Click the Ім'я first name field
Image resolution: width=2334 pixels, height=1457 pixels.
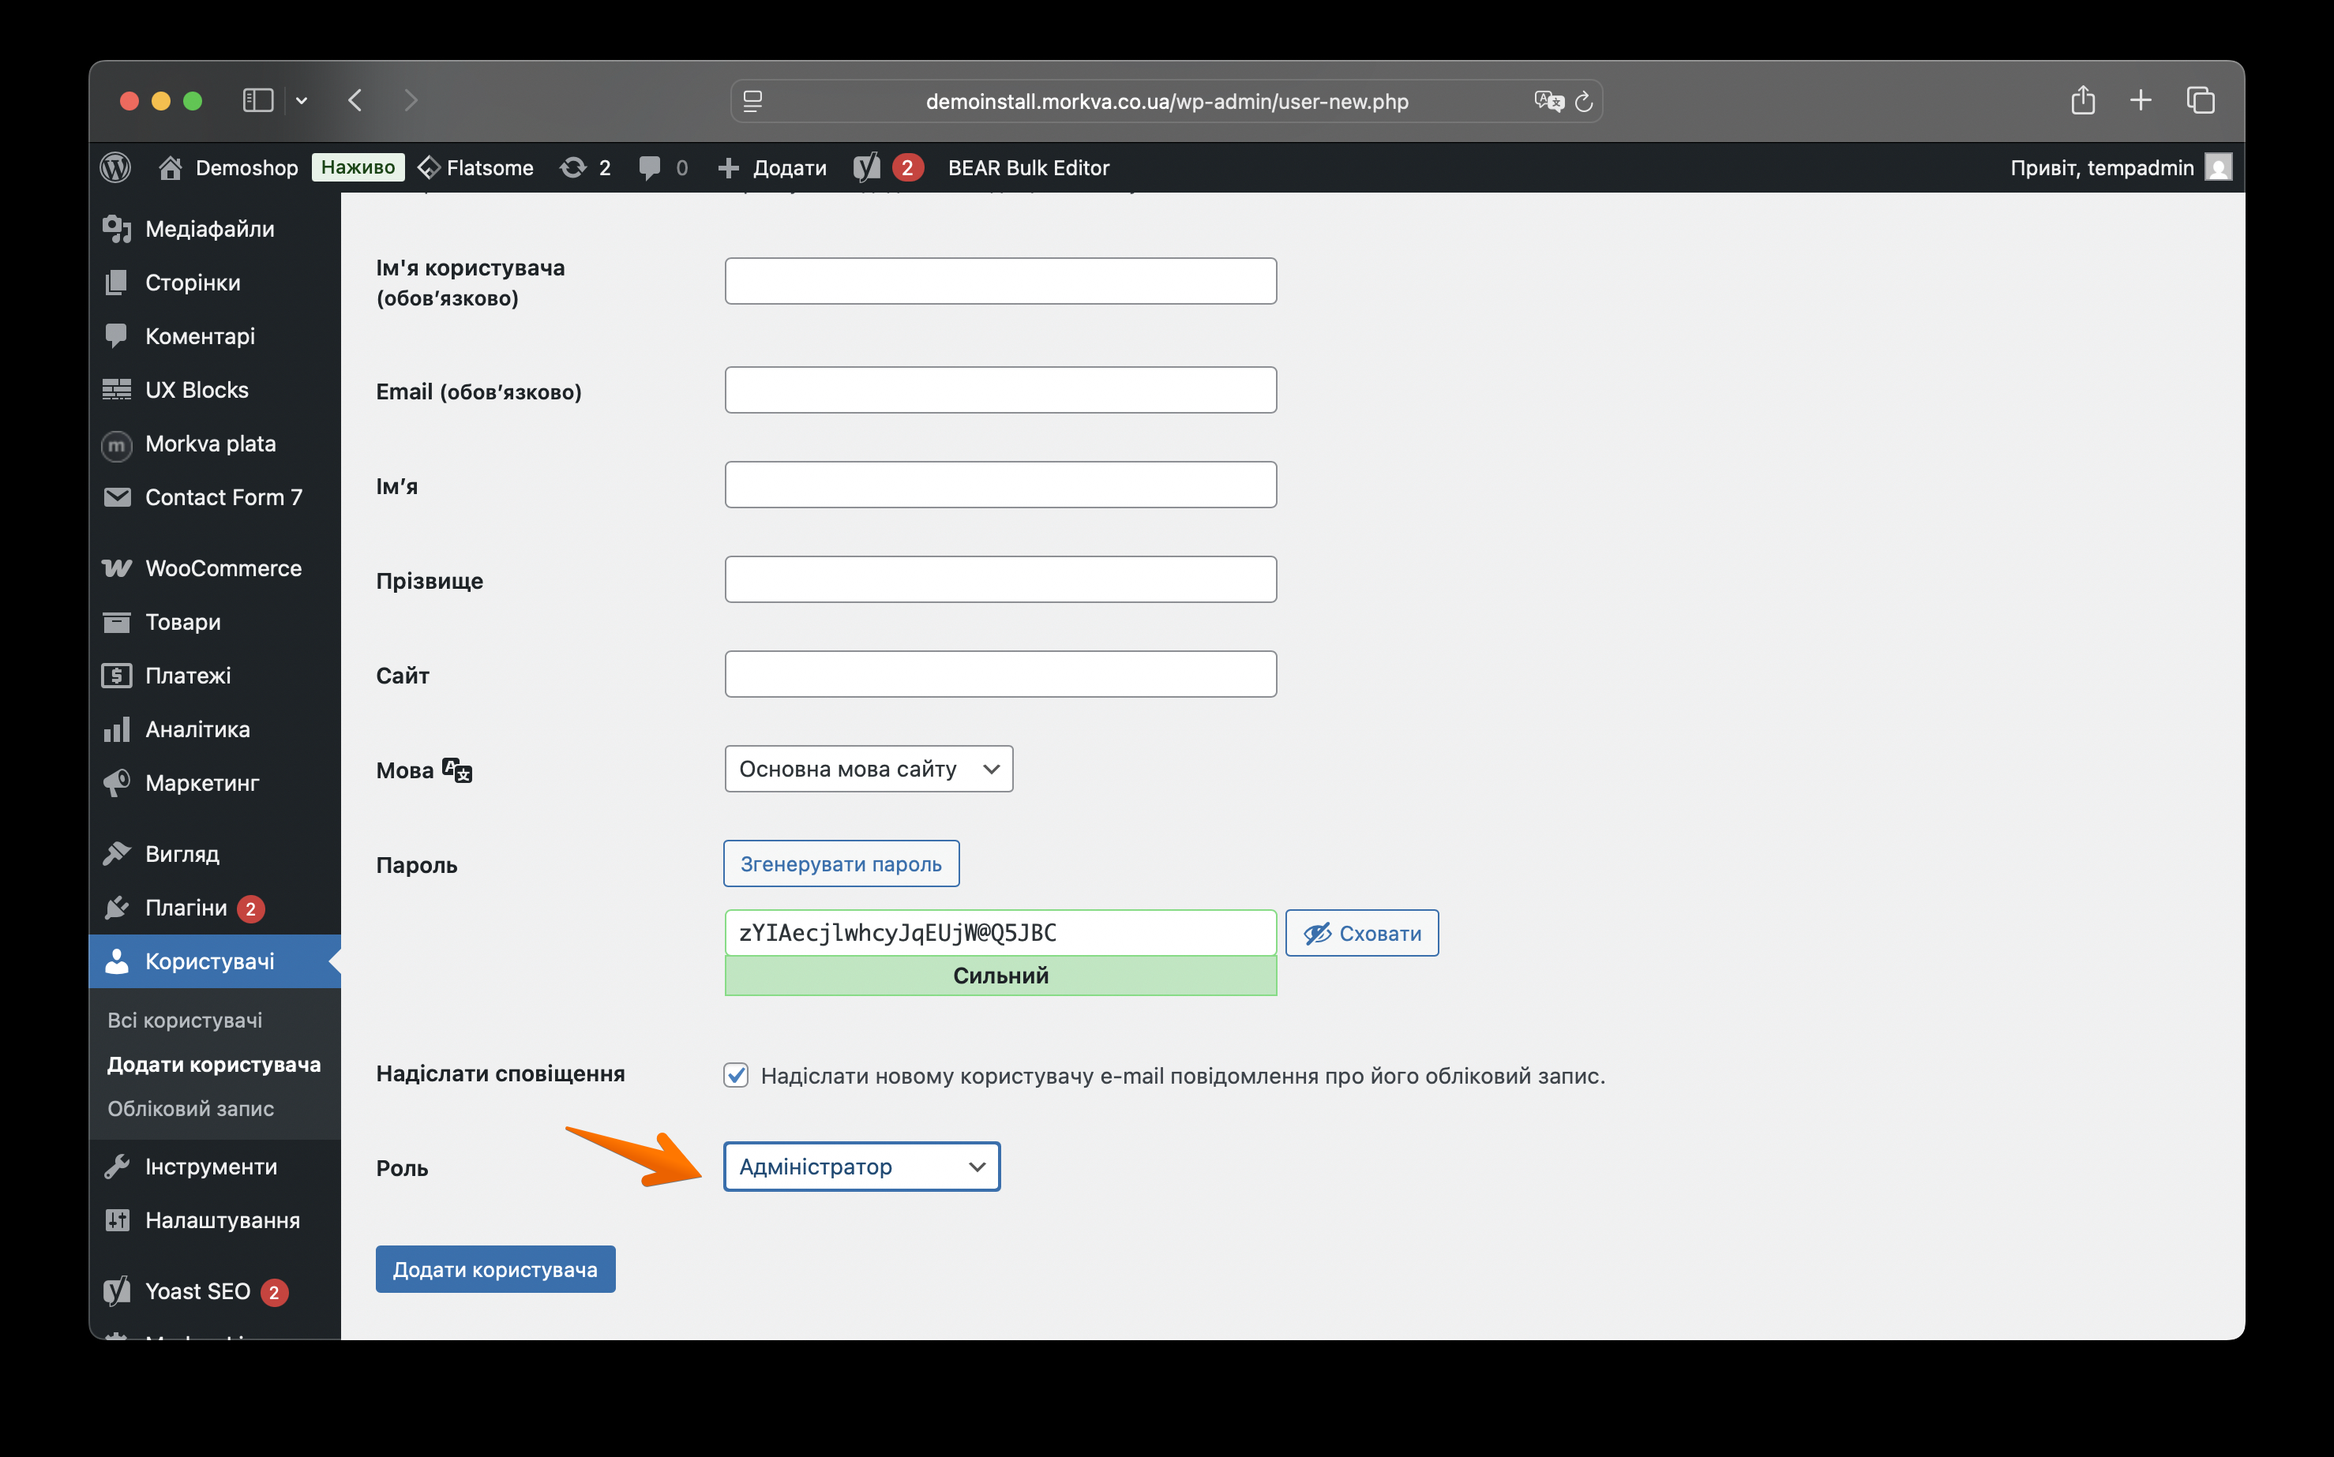tap(1000, 485)
